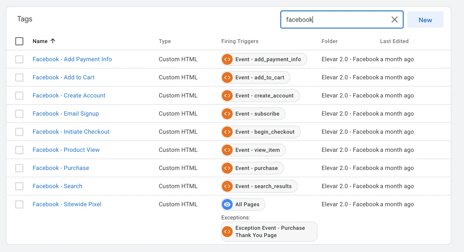Create a New tag
Screen dimensions: 464x252
(425, 20)
